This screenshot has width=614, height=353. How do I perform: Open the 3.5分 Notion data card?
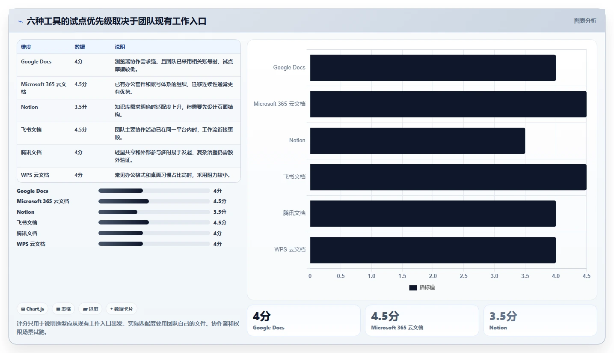click(x=540, y=320)
